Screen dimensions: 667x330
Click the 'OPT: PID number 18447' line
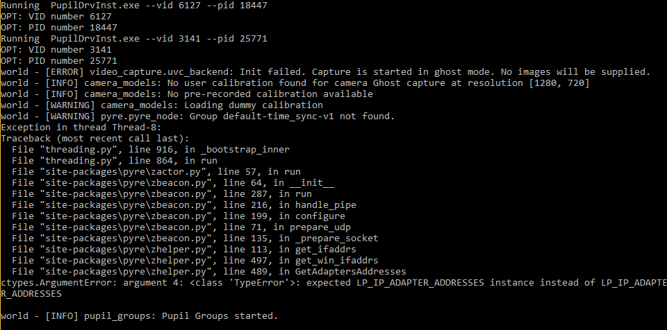click(59, 28)
